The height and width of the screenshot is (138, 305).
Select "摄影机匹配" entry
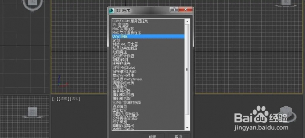(148, 99)
